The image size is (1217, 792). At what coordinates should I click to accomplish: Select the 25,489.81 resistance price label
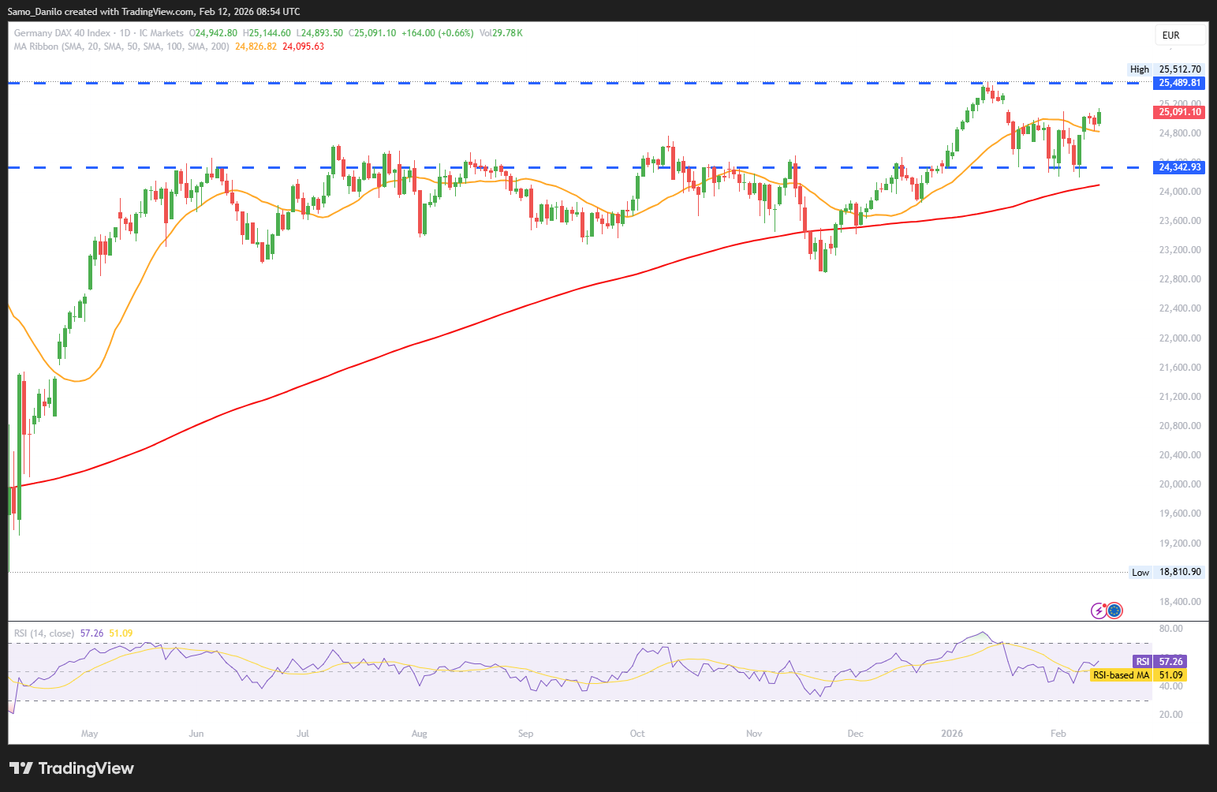(x=1179, y=83)
